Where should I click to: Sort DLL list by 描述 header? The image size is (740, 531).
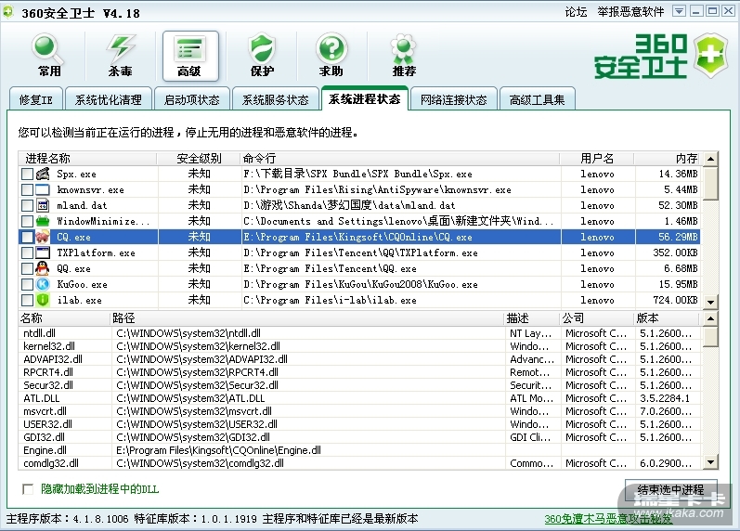tap(532, 318)
